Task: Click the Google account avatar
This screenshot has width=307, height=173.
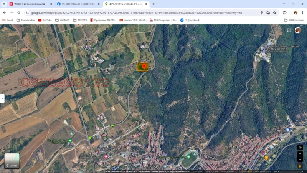Action: coord(298,30)
